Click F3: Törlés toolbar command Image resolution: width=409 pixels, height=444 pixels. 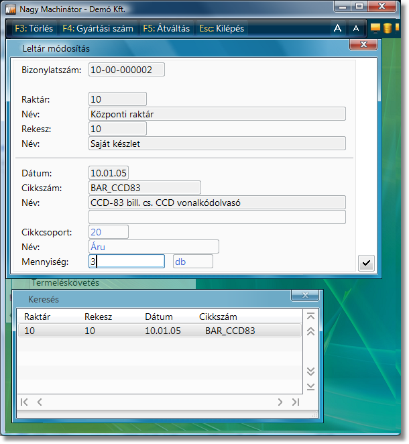34,28
